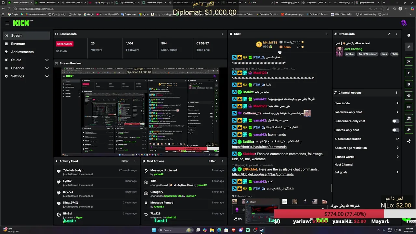Click the Just Chatting category link
The image size is (416, 234).
click(x=353, y=49)
